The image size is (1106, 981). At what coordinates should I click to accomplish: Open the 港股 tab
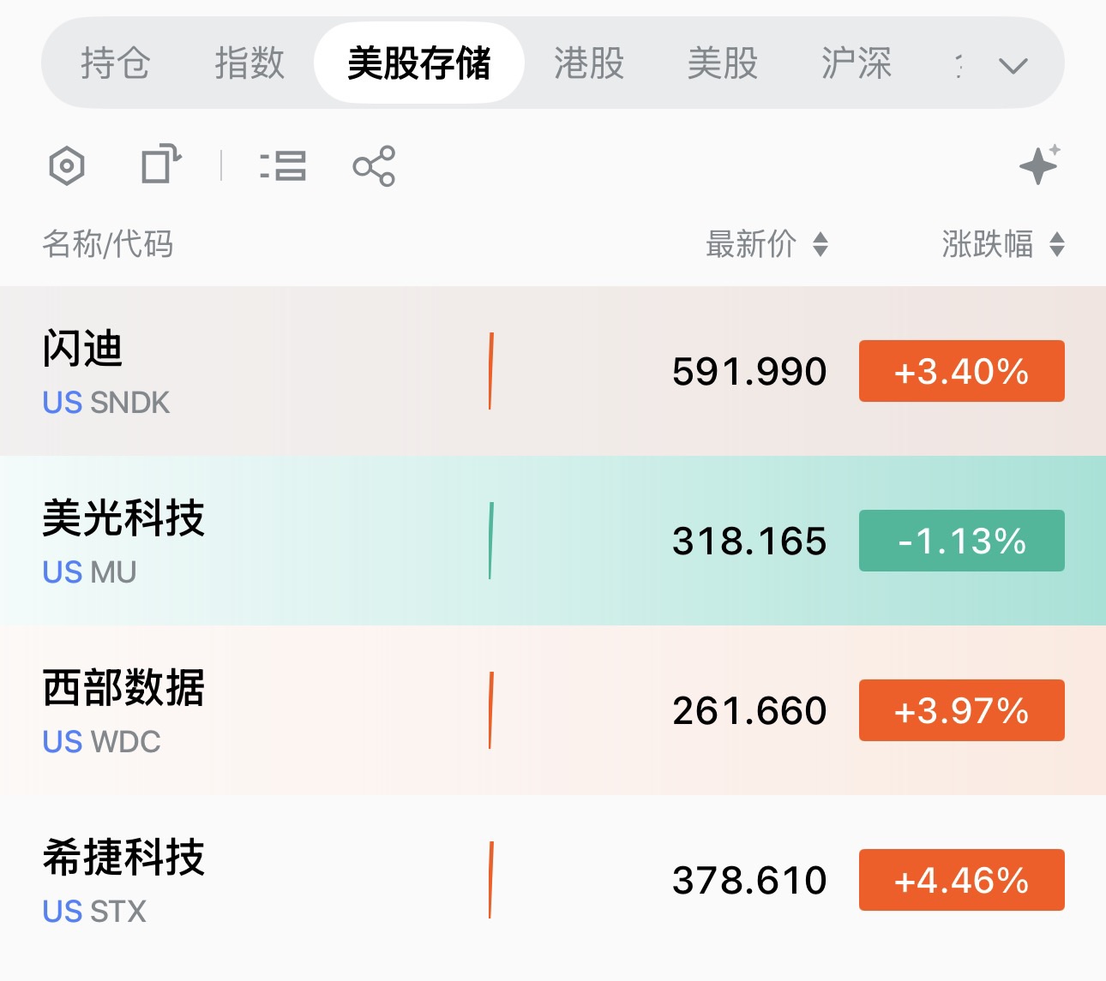click(588, 63)
